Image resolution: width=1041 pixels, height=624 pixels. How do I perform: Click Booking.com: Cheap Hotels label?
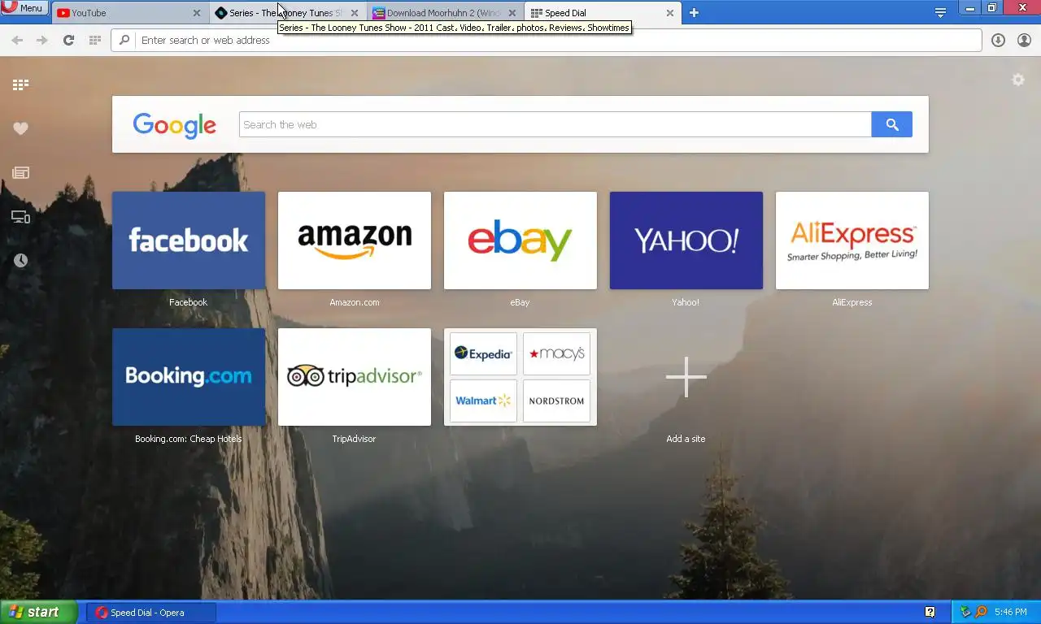[x=189, y=439]
